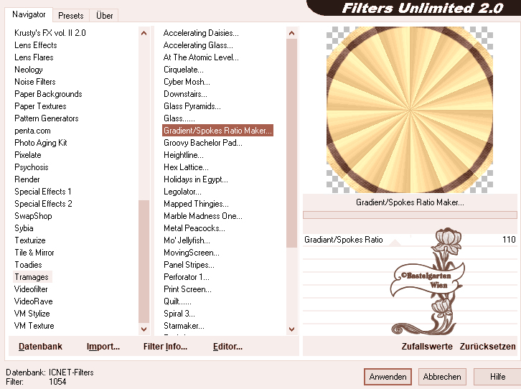Image resolution: width=521 pixels, height=389 pixels.
Task: Choose the Accelerating Daisies... filter
Action: click(x=201, y=33)
